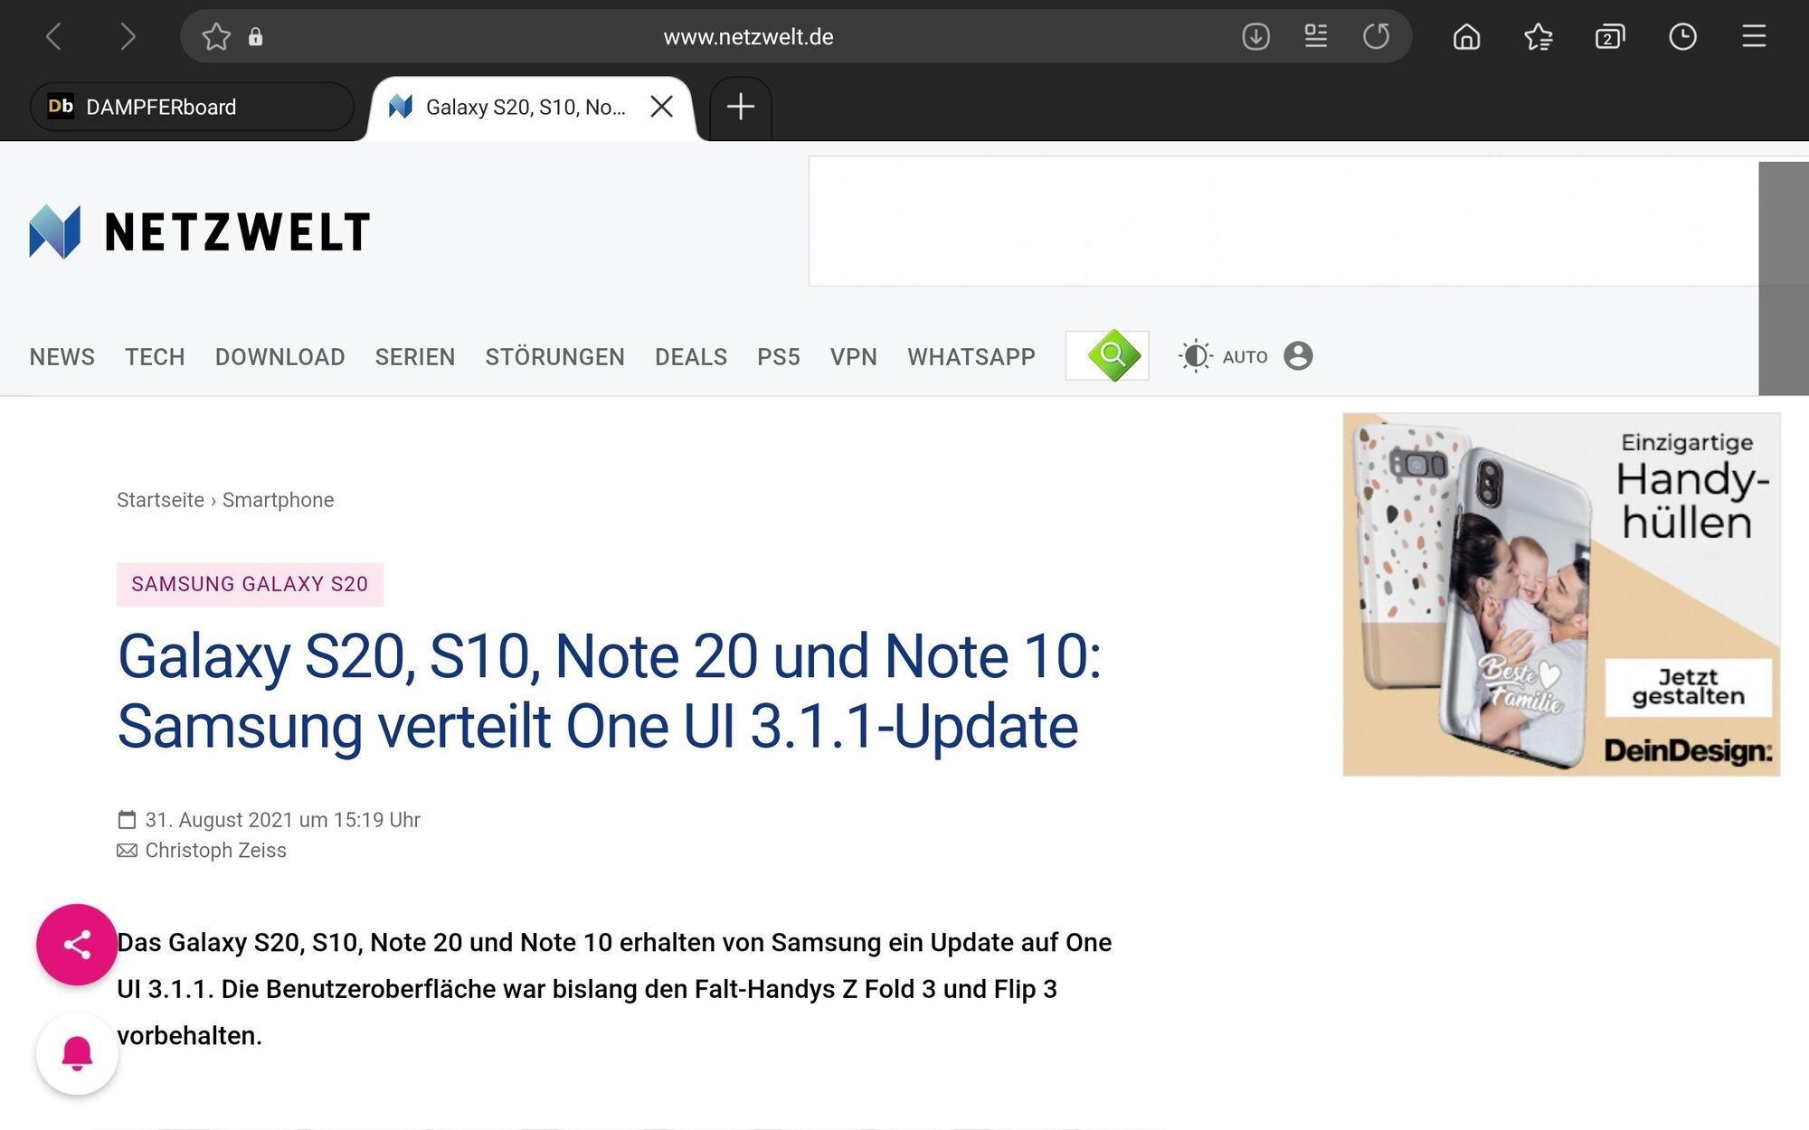1809x1130 pixels.
Task: Open the SERIEN menu item
Action: click(x=415, y=357)
